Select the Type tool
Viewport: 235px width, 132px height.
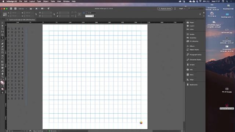[2, 38]
